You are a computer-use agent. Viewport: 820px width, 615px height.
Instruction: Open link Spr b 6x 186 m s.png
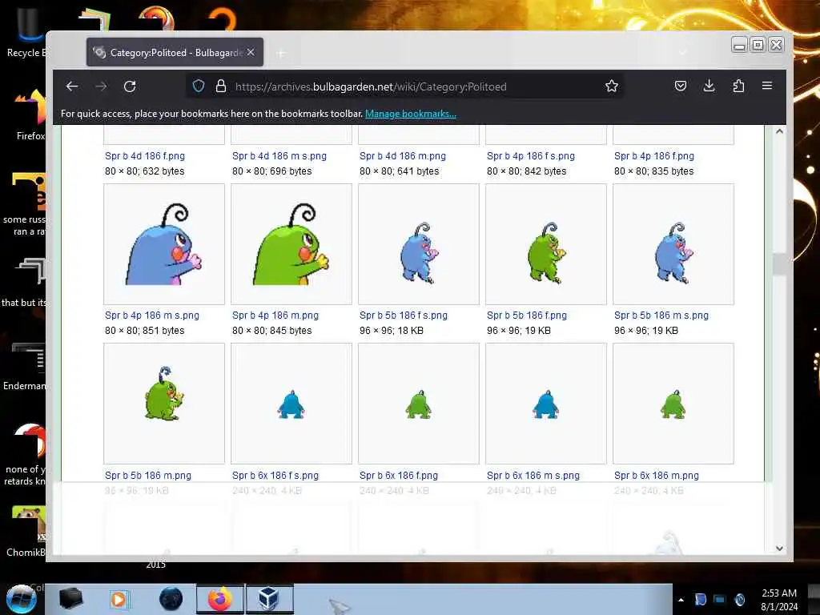click(x=533, y=476)
